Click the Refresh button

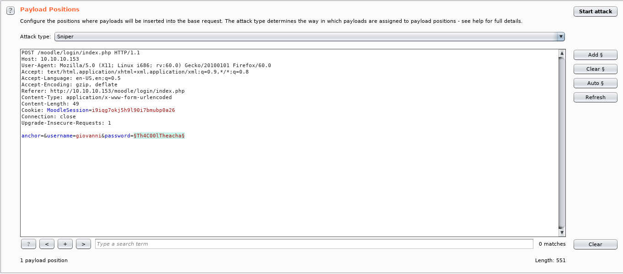[x=595, y=97]
